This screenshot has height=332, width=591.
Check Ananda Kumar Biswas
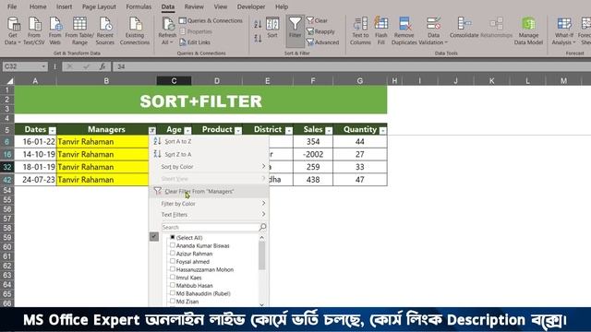(x=173, y=245)
